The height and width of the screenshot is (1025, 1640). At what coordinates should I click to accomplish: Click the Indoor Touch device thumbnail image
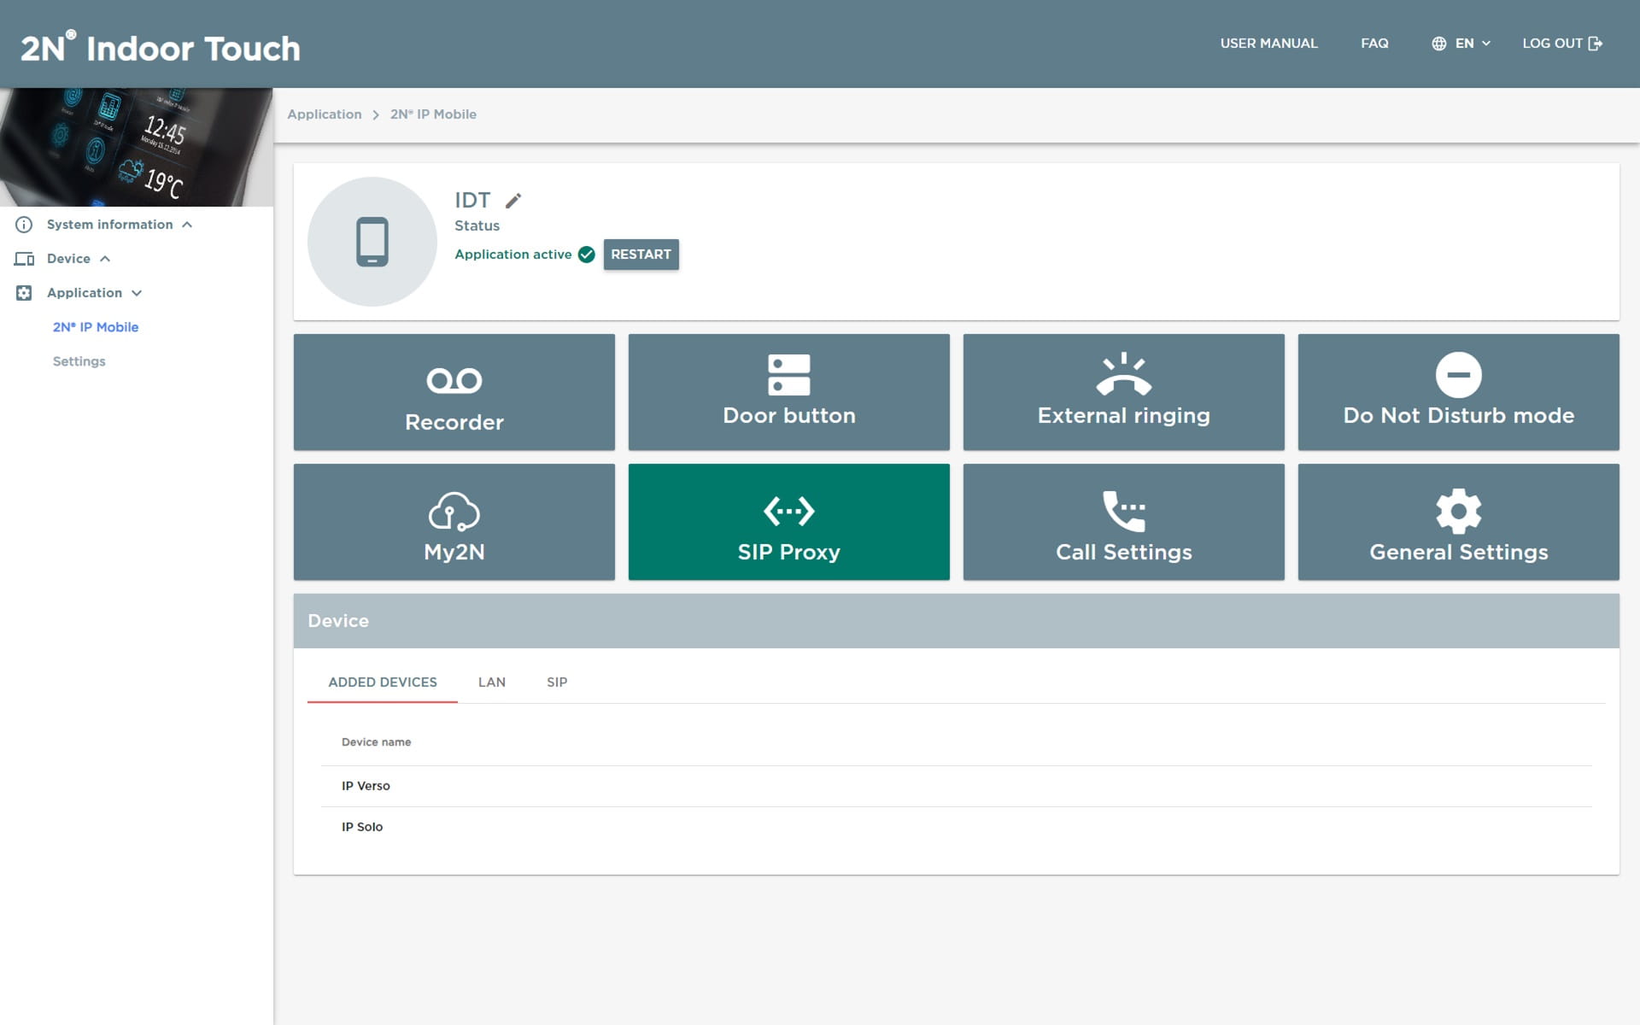tap(137, 147)
